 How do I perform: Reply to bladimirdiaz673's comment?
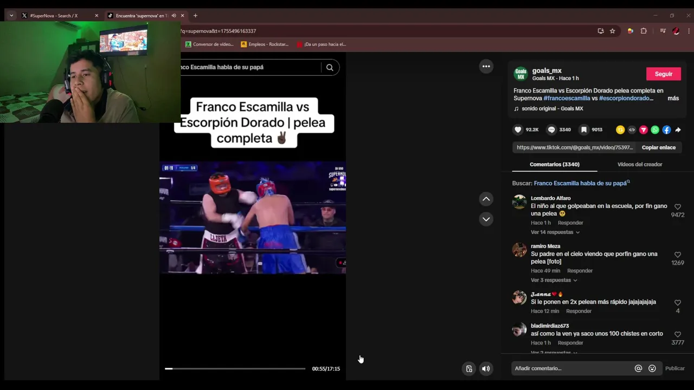pyautogui.click(x=570, y=343)
